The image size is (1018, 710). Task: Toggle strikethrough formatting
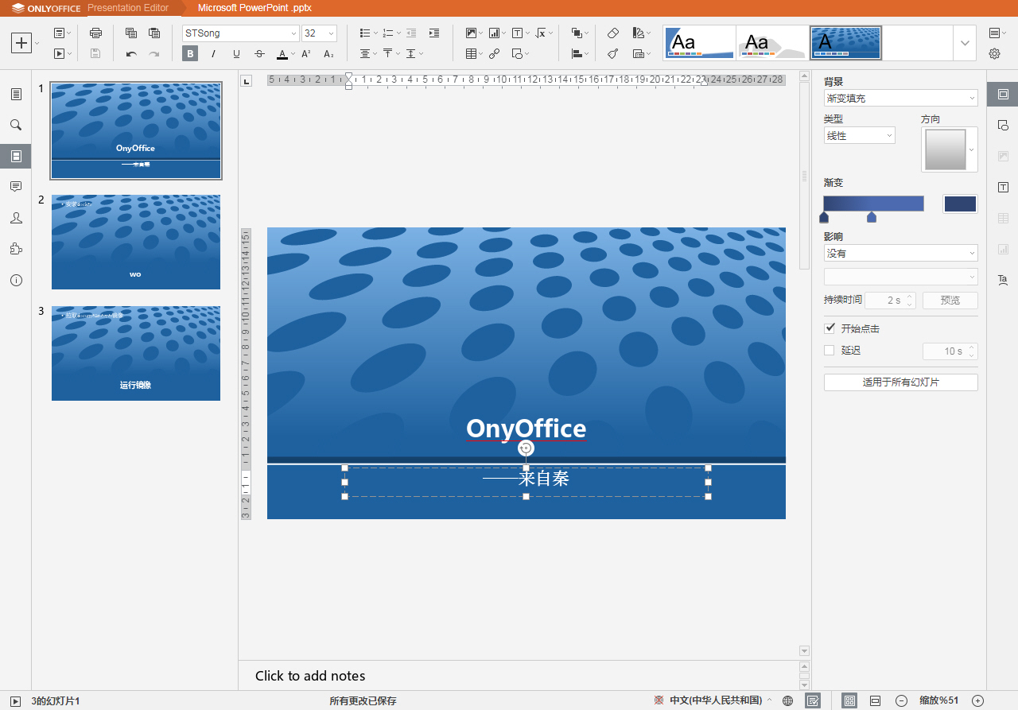(259, 54)
